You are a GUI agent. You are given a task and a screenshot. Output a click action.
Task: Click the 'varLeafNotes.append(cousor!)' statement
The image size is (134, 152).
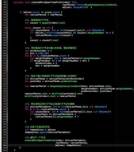(x=54, y=35)
